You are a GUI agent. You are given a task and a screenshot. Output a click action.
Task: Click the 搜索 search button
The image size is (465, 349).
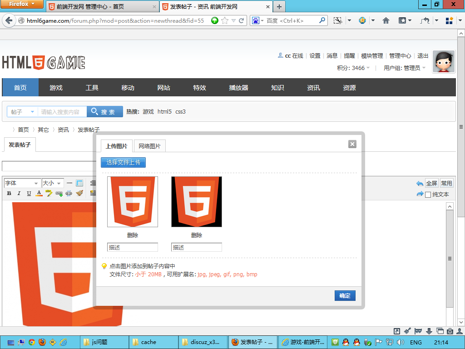click(x=105, y=112)
